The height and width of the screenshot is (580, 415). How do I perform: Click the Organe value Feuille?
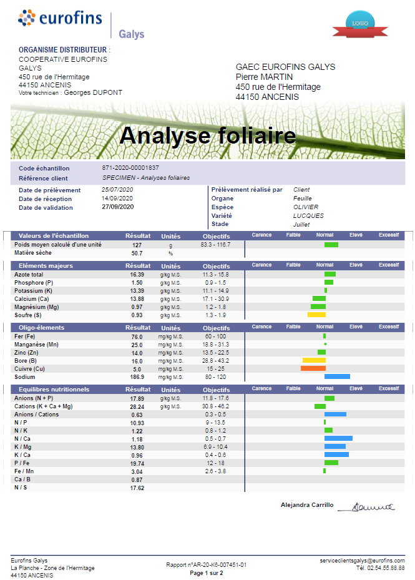click(x=302, y=199)
